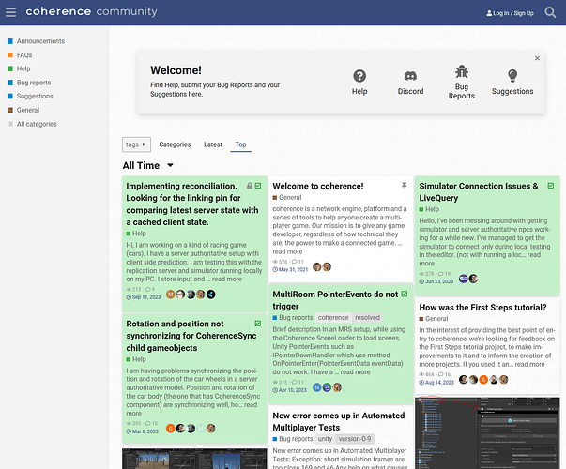Screen dimensions: 566x469
Task: Open topic MultiRoom PointerEvents do not trigger
Action: tap(335, 300)
